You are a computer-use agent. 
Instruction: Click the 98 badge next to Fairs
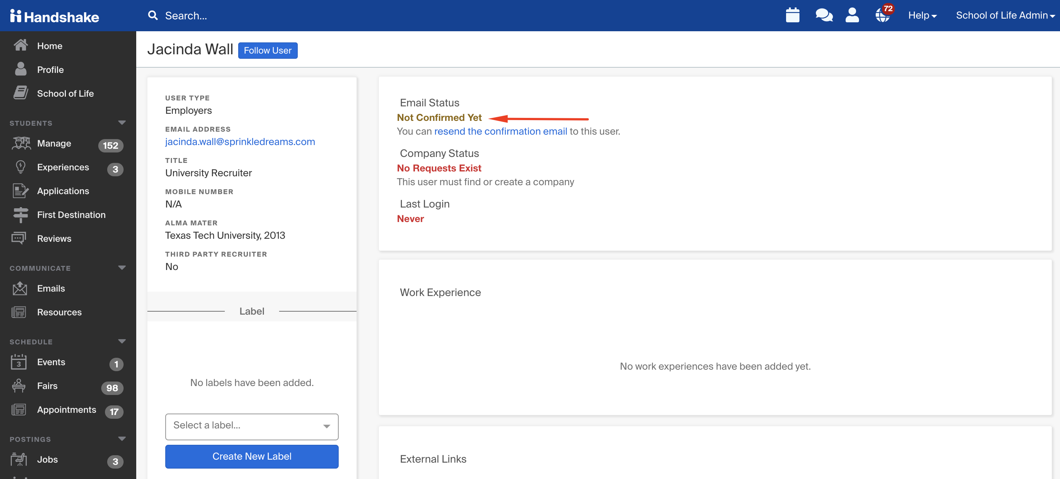coord(112,388)
